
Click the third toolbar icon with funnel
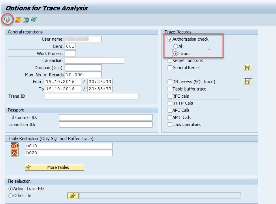coord(26,19)
